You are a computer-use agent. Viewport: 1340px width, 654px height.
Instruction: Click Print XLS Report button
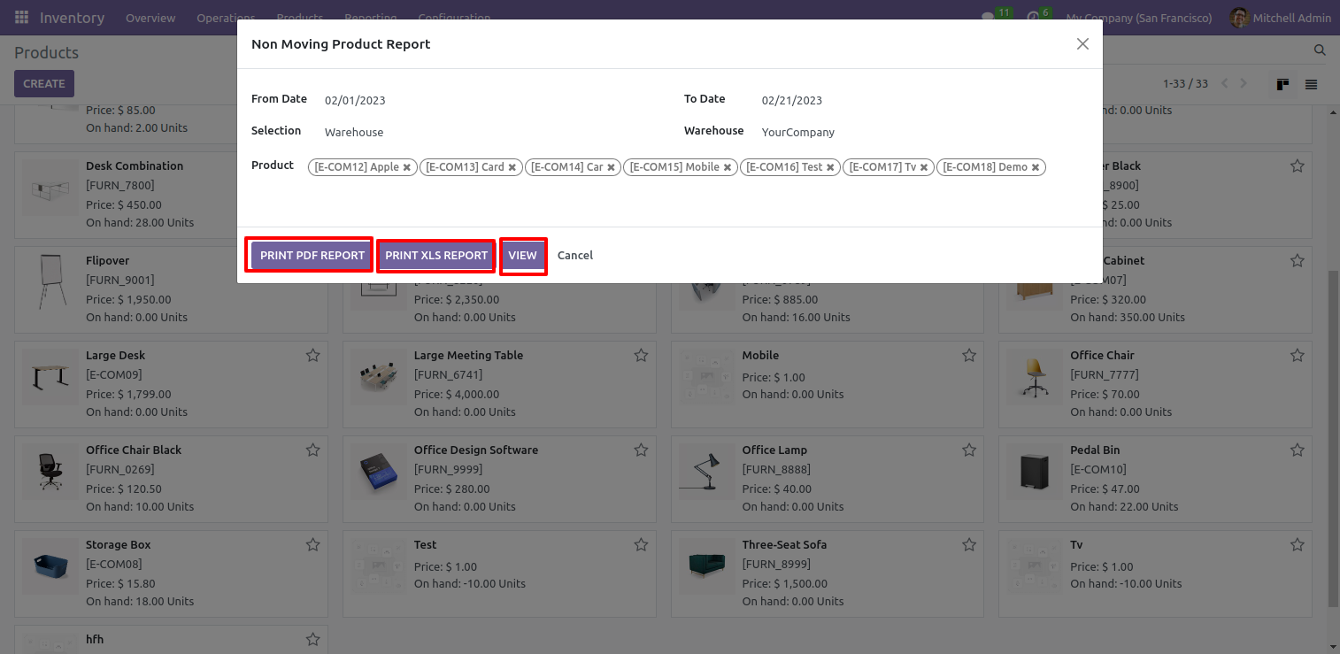coord(436,255)
